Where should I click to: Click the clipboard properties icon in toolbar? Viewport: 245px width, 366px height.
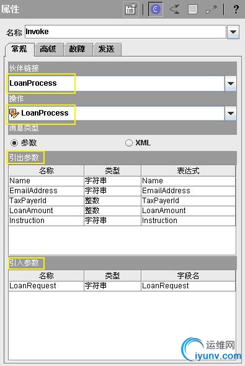[x=131, y=9]
